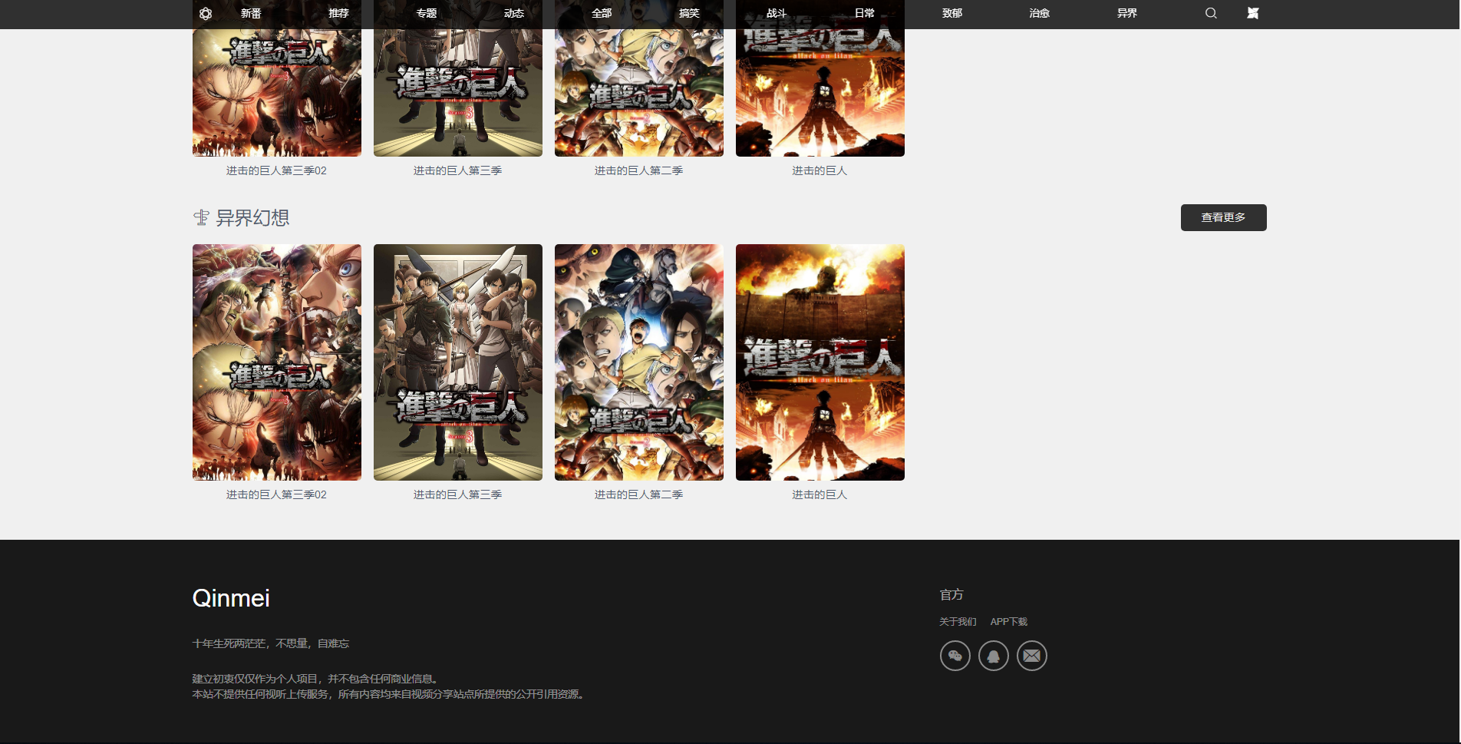Choose the 战斗 category in navbar
Viewport: 1461px width, 744px height.
(x=777, y=13)
